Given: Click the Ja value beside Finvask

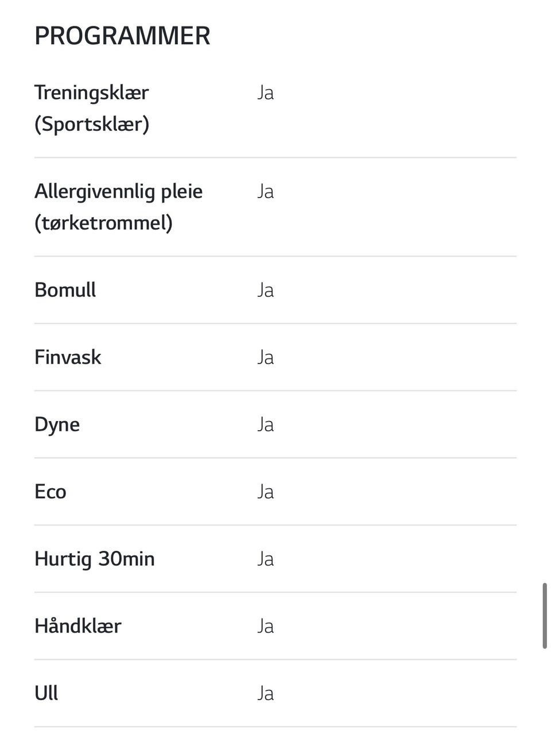Looking at the screenshot, I should (265, 357).
